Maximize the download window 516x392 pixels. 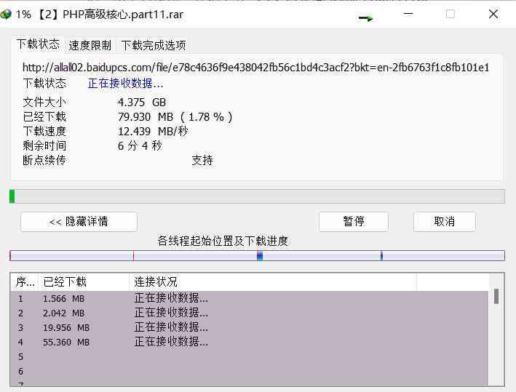[x=450, y=14]
